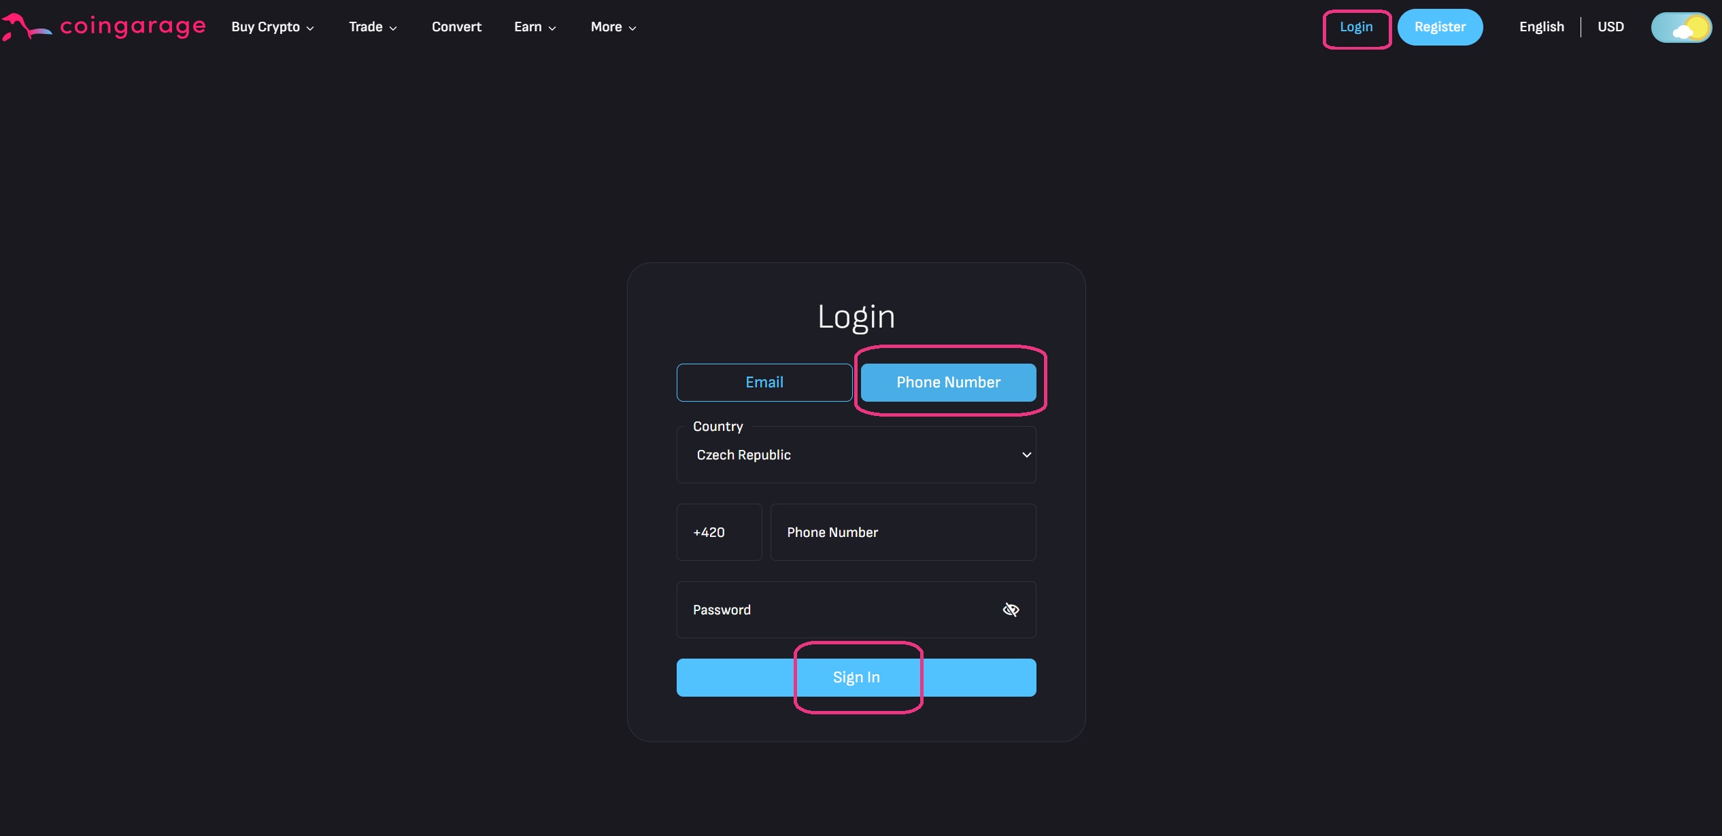
Task: Open the Country dropdown showing Czech Republic
Action: [856, 455]
